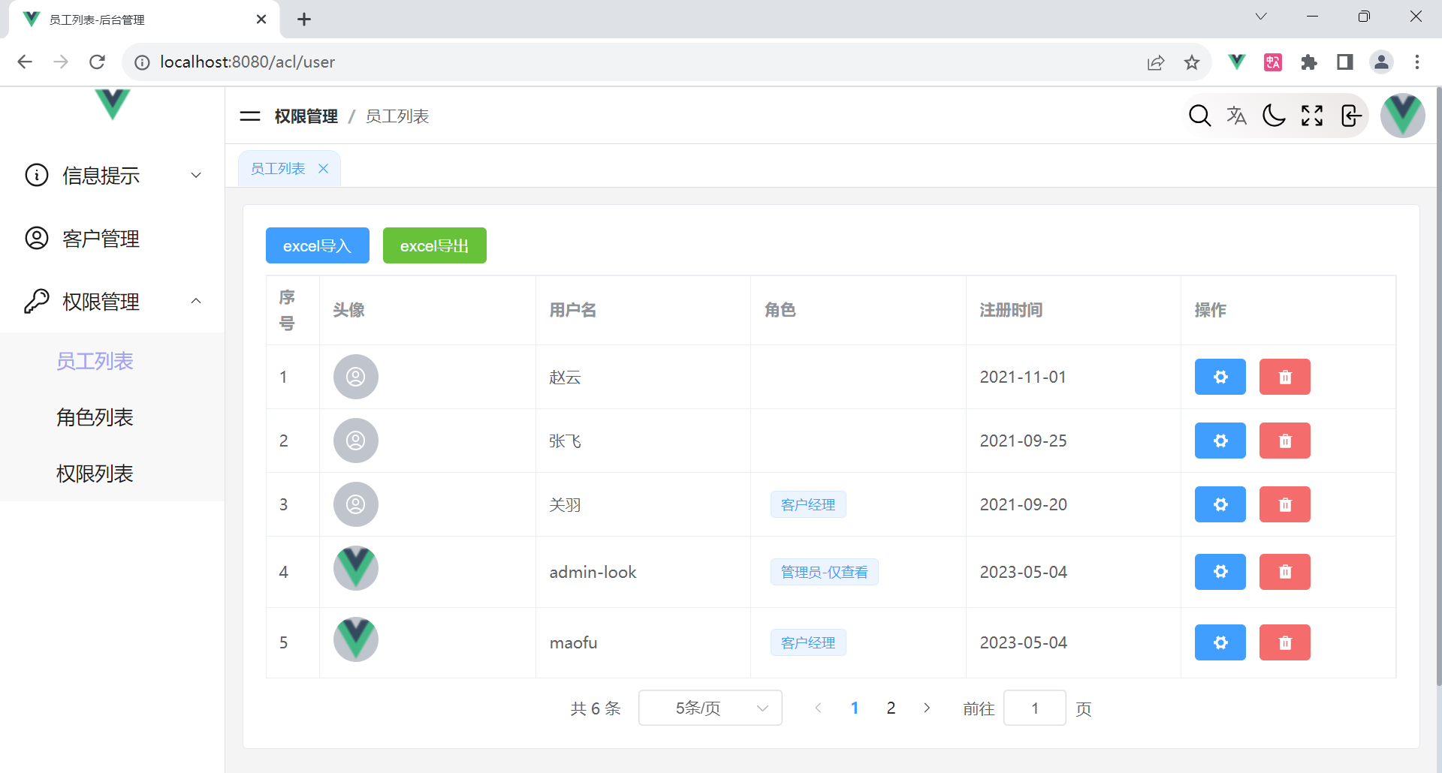
Task: Delete user maofu
Action: (x=1285, y=642)
